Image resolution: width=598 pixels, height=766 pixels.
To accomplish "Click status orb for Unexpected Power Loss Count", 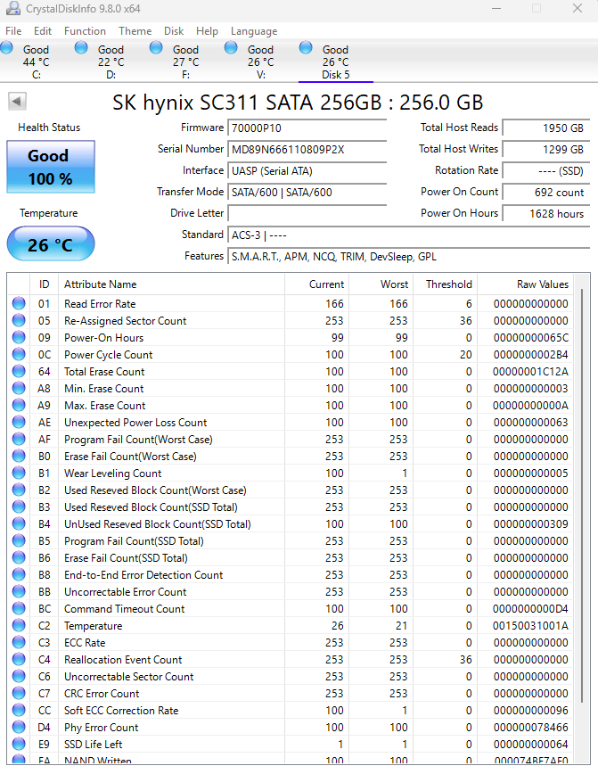I will [x=19, y=422].
